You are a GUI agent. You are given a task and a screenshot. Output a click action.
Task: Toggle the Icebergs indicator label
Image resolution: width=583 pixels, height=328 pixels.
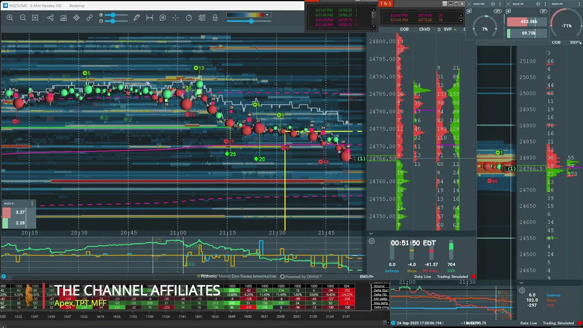(x=392, y=271)
